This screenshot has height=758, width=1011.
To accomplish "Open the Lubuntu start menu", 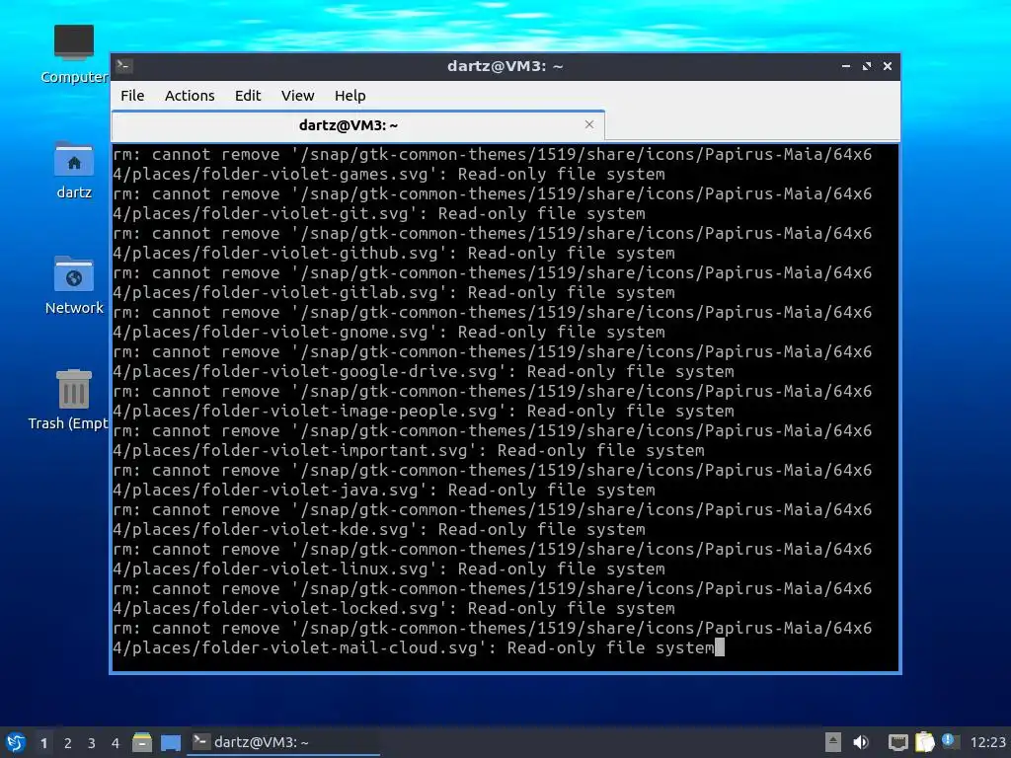I will (x=16, y=742).
